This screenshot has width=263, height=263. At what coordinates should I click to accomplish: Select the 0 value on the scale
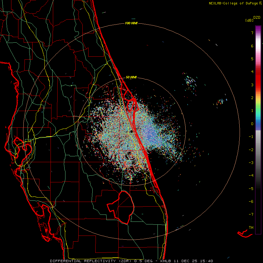pos(252,124)
